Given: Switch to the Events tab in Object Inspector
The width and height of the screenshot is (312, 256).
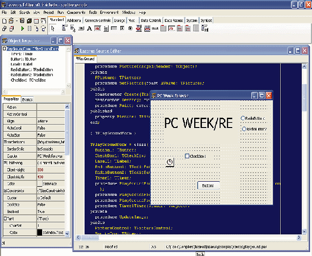Looking at the screenshot, I should click(27, 99).
